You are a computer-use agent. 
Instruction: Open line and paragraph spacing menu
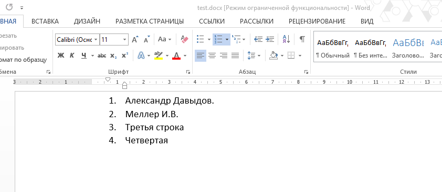pyautogui.click(x=254, y=55)
